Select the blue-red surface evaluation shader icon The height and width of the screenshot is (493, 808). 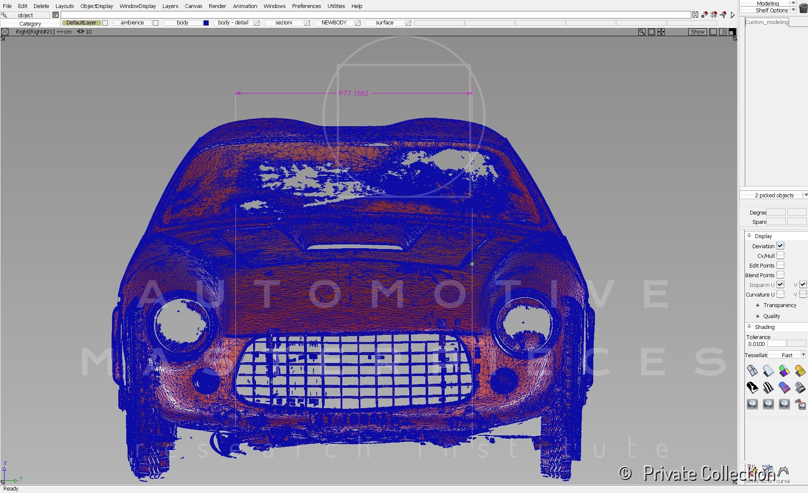[784, 387]
